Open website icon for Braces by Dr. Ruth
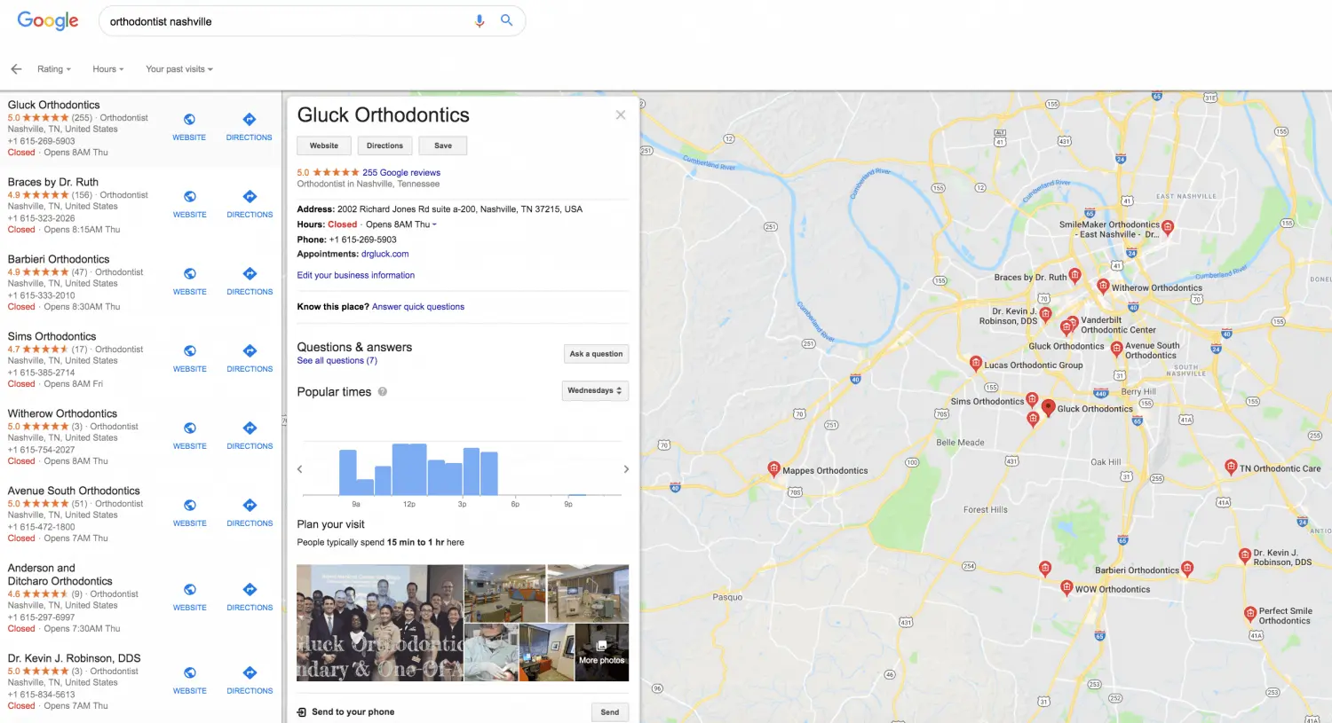1332x723 pixels. [189, 196]
